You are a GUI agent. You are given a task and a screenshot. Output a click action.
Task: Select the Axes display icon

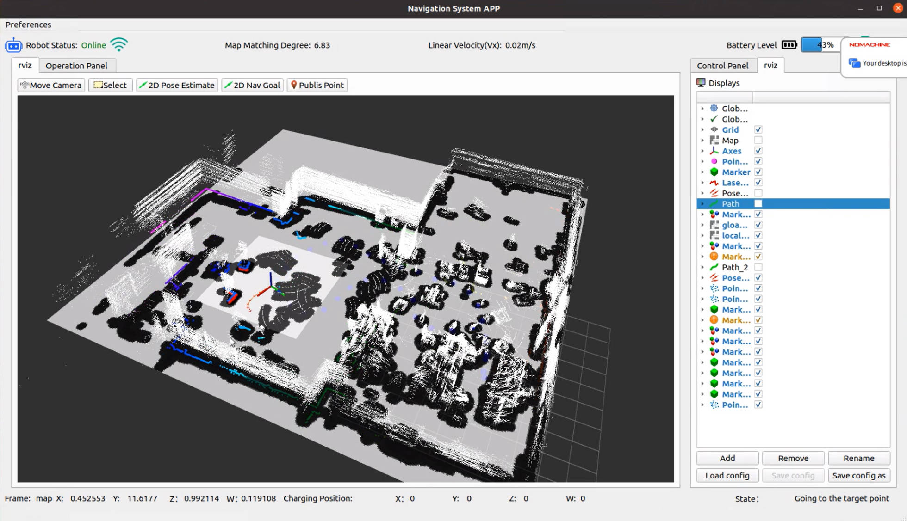[x=714, y=151]
